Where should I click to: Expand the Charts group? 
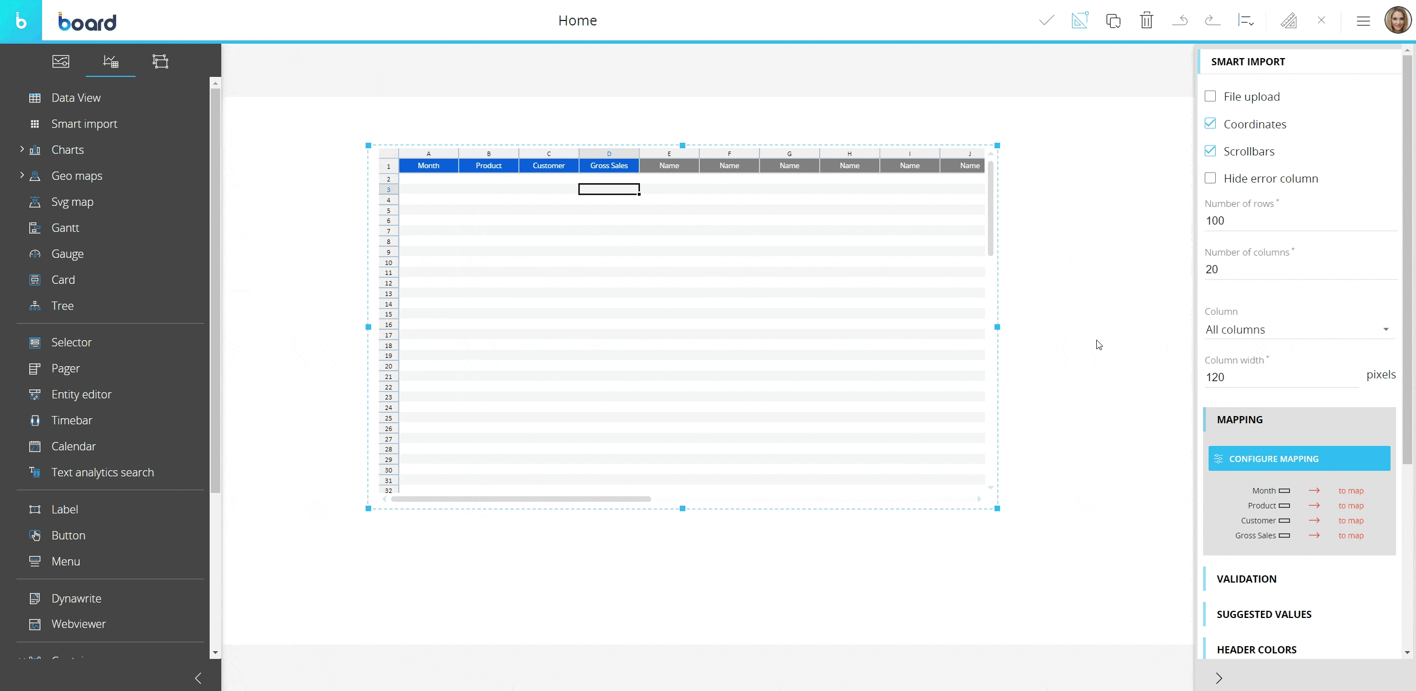pyautogui.click(x=22, y=149)
